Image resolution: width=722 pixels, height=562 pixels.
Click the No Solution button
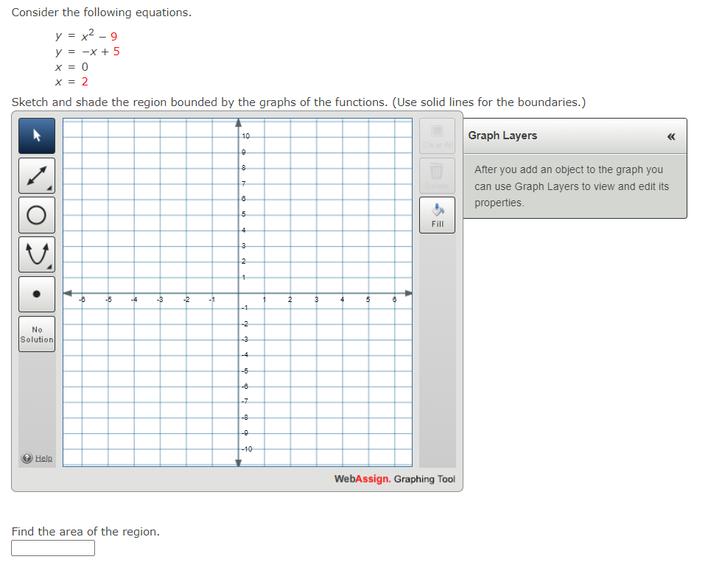coord(36,334)
